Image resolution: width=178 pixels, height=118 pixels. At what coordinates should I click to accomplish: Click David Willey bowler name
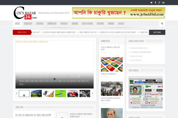pos(154,101)
